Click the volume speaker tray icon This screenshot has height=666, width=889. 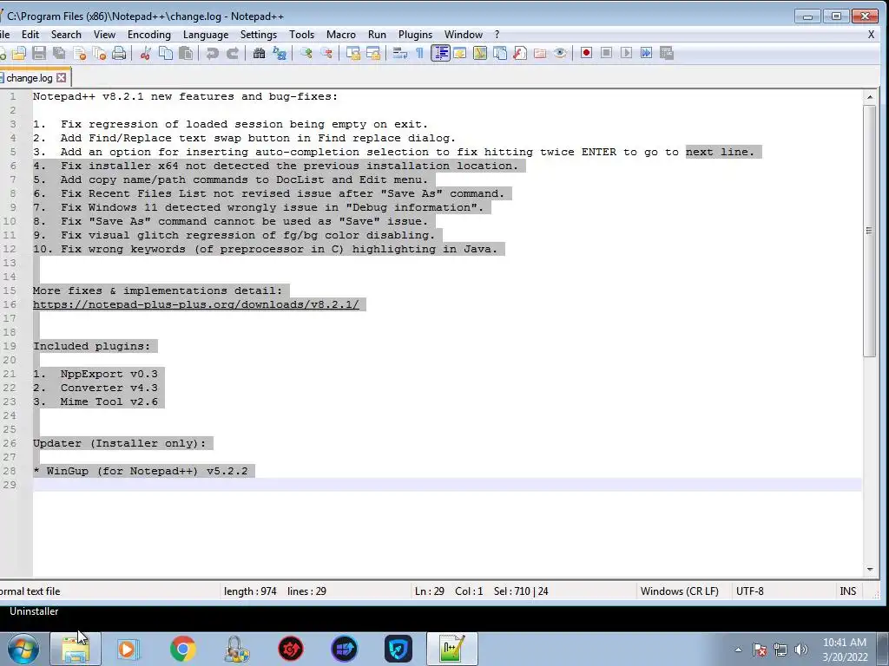click(x=800, y=650)
